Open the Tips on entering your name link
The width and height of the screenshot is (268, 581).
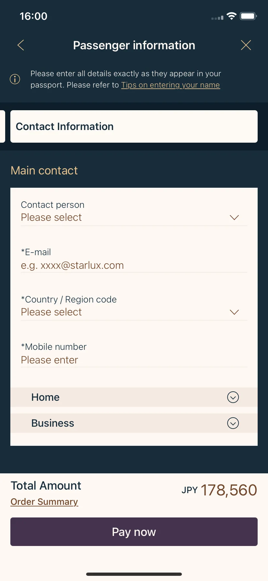coord(171,85)
